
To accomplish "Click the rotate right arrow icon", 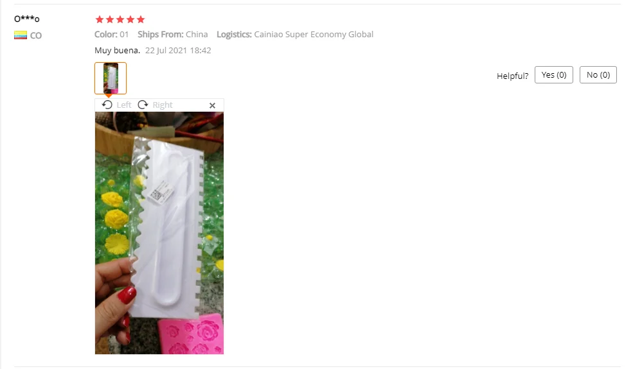I will (143, 105).
